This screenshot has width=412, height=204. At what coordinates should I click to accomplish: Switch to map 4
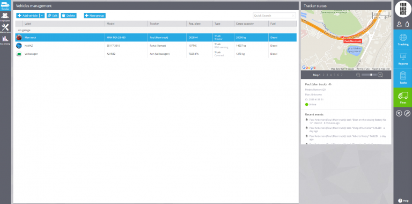331,75
